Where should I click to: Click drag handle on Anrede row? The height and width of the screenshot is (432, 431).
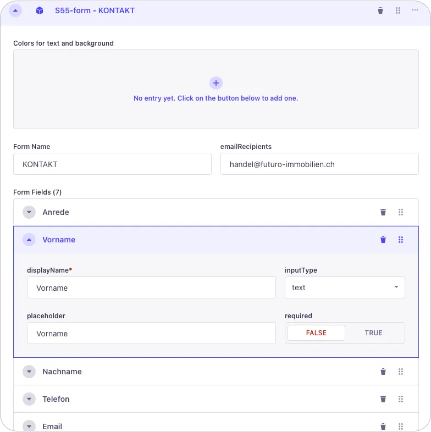(x=401, y=212)
